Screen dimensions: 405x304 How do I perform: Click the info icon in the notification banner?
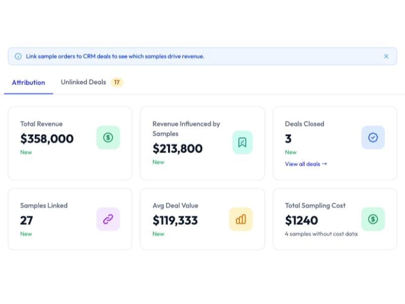(19, 56)
